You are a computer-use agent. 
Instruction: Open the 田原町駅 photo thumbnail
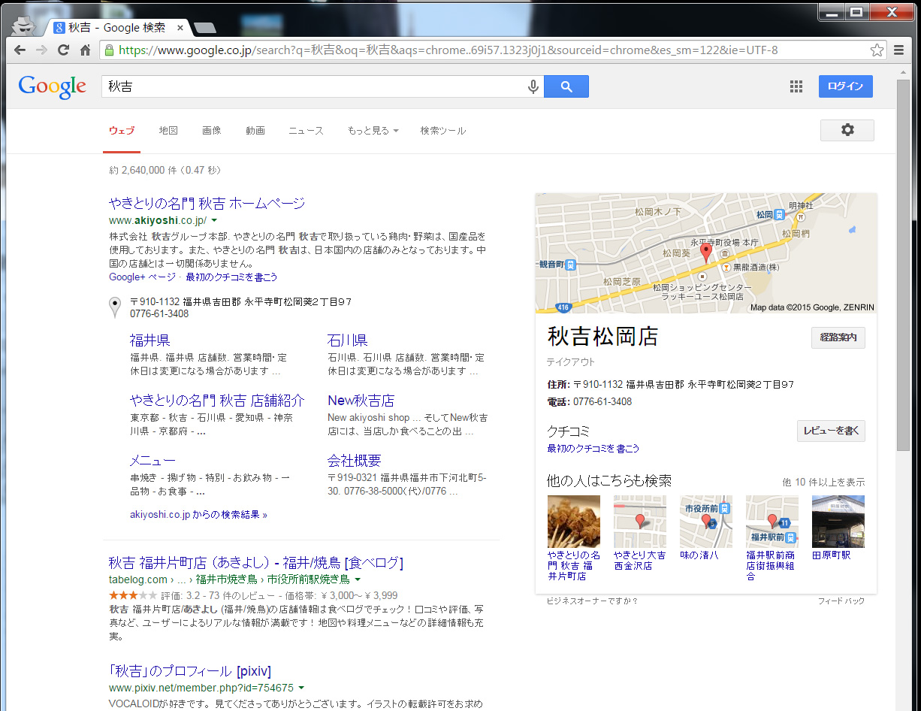point(838,522)
